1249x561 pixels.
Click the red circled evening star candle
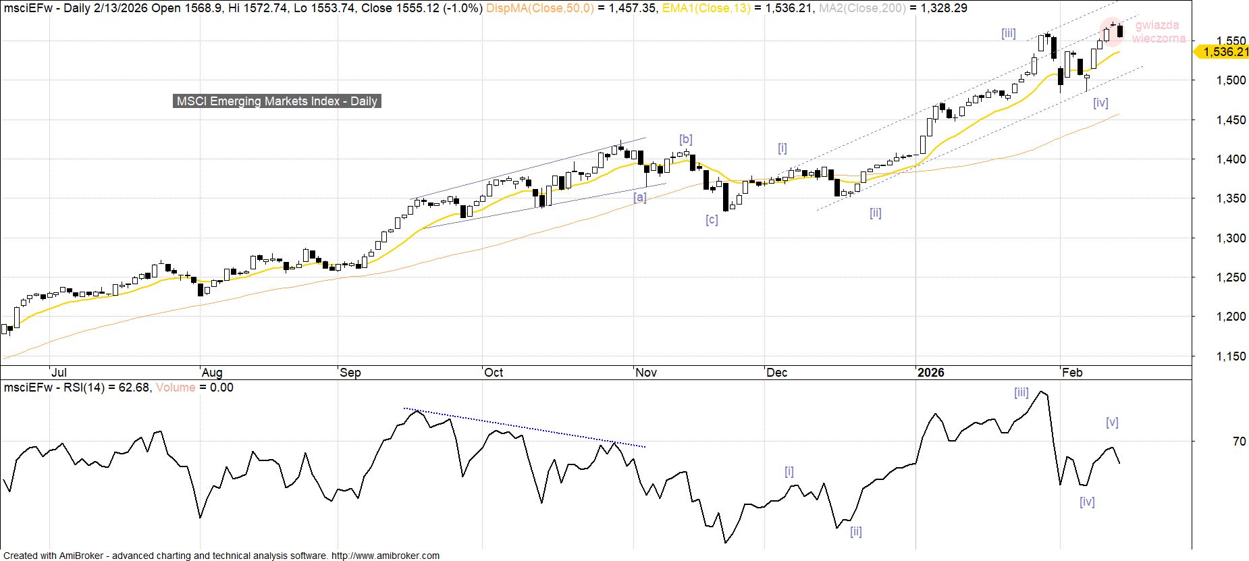1113,30
